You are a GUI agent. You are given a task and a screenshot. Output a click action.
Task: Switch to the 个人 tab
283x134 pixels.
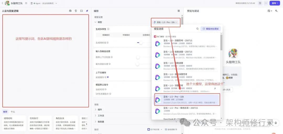(x=13, y=112)
